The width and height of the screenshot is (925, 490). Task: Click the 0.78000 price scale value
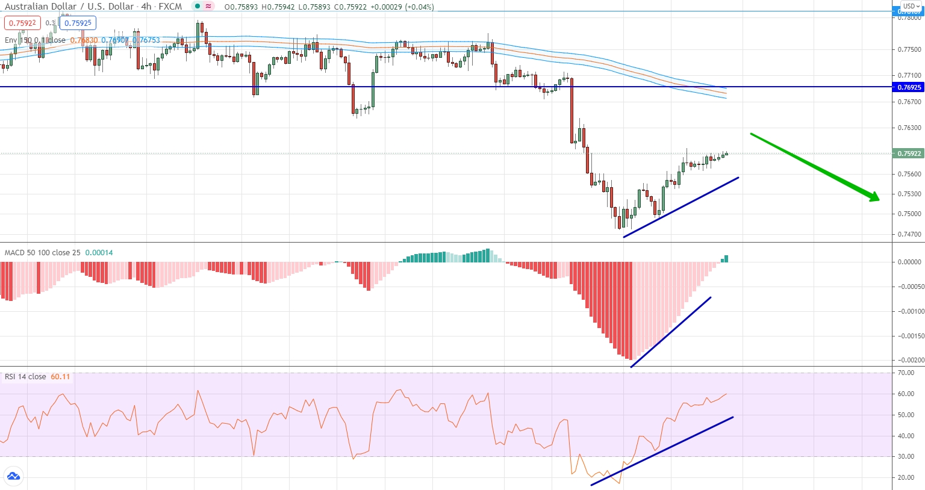pos(909,17)
